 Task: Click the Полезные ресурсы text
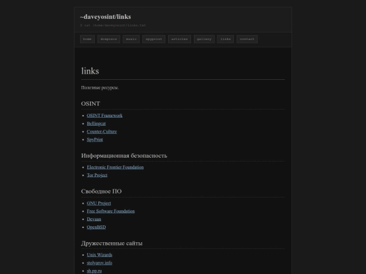point(100,88)
